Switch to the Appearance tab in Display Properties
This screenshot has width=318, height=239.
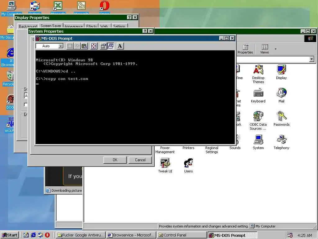(x=73, y=26)
